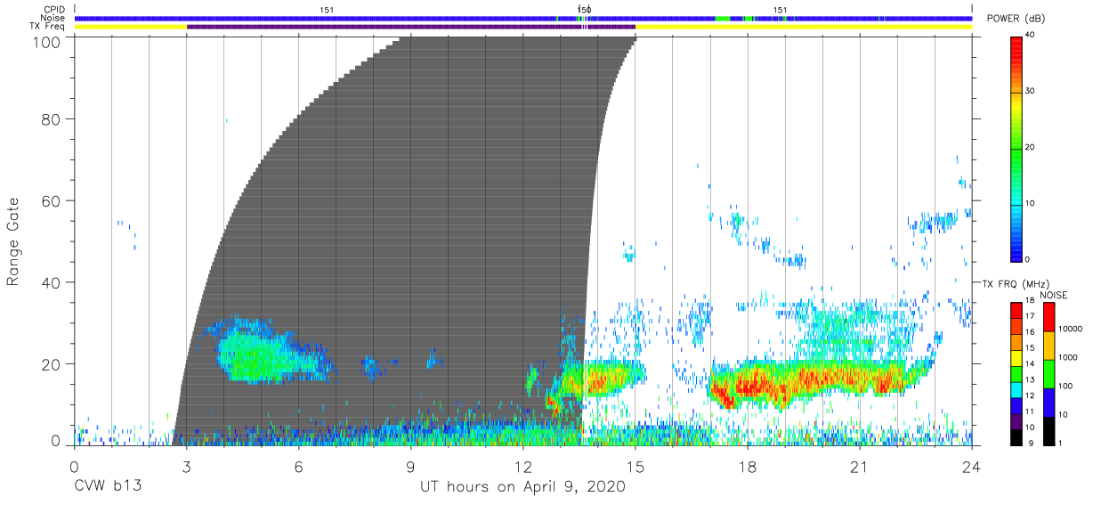Click the 1 value on the NOISE scale

(x=1061, y=443)
